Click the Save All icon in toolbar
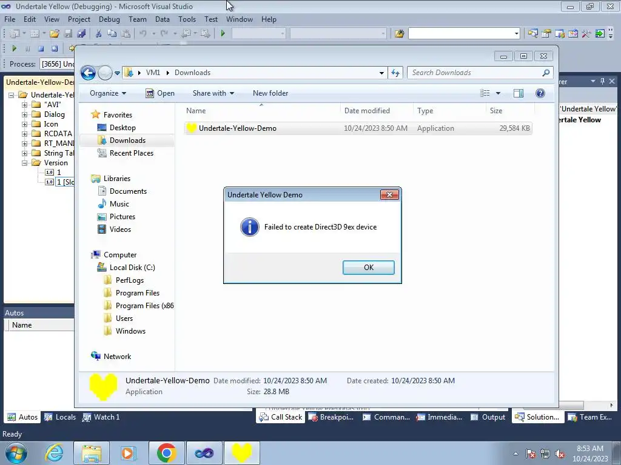The image size is (621, 465). point(82,34)
